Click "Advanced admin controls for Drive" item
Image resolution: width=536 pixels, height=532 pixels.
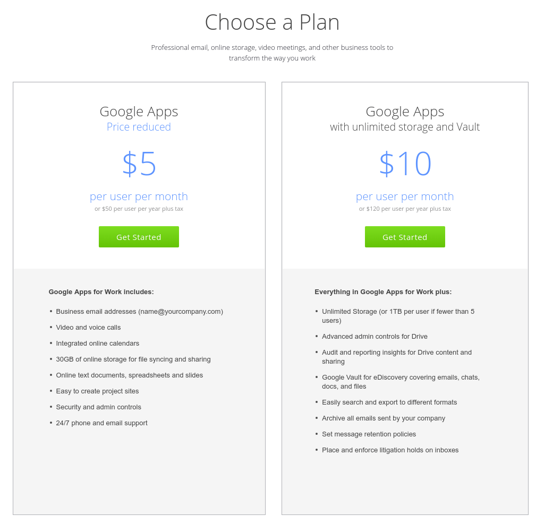tap(375, 337)
